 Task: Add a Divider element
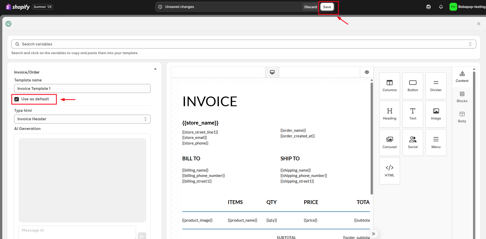[436, 86]
